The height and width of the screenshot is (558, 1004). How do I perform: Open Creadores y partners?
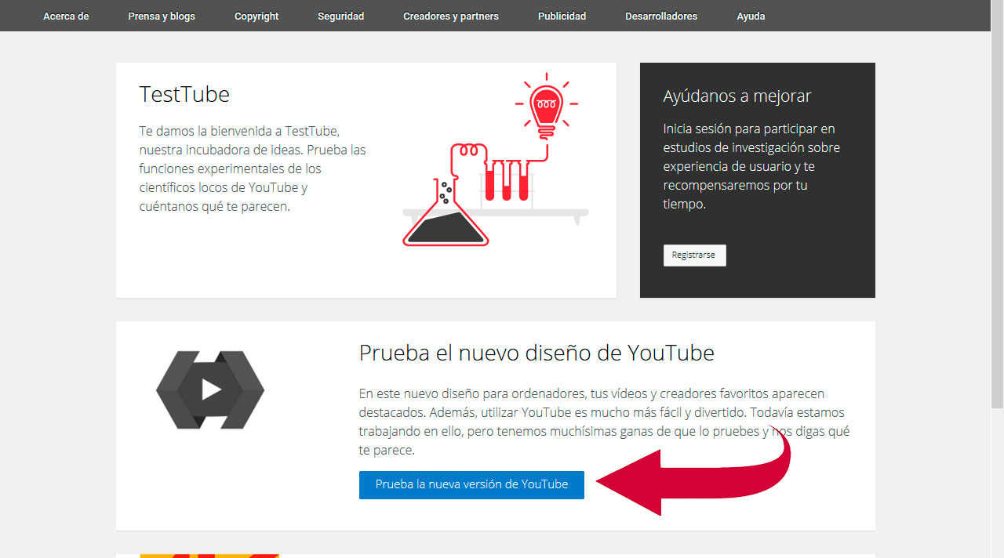pos(451,16)
